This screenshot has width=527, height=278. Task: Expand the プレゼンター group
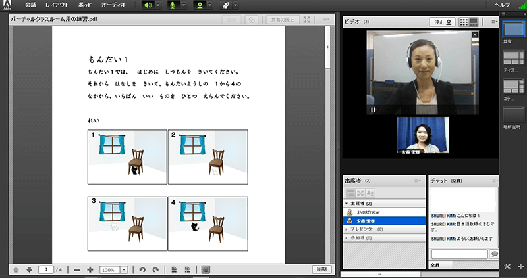(347, 229)
